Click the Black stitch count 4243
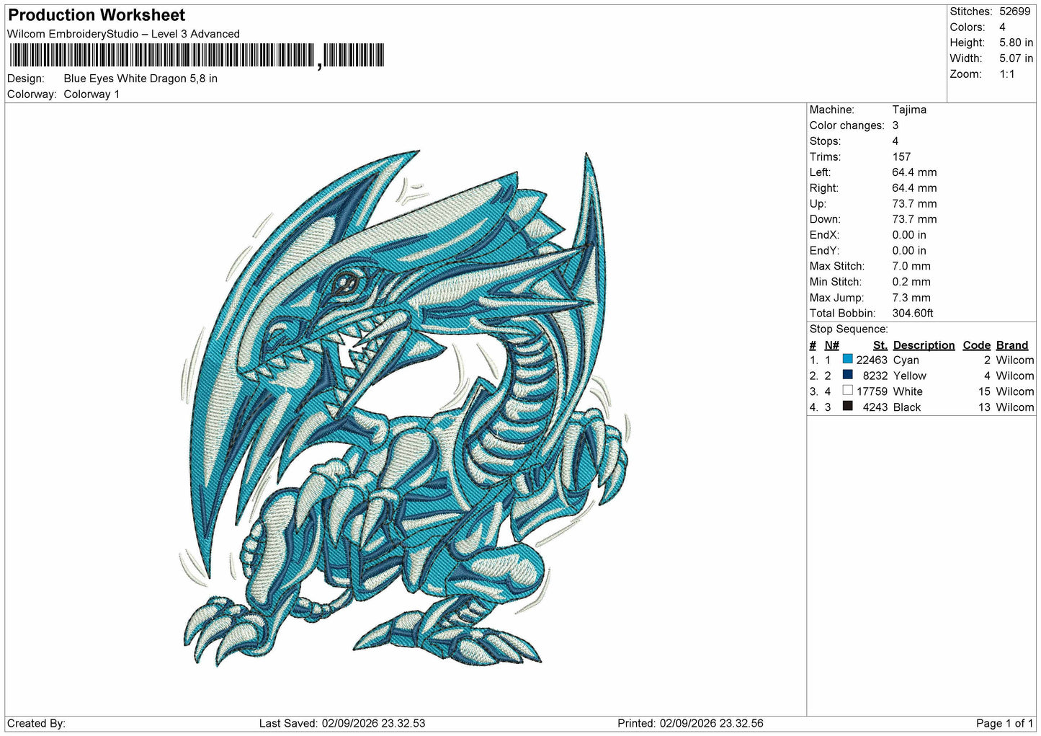Screen dimensions: 1041x736 coord(875,407)
